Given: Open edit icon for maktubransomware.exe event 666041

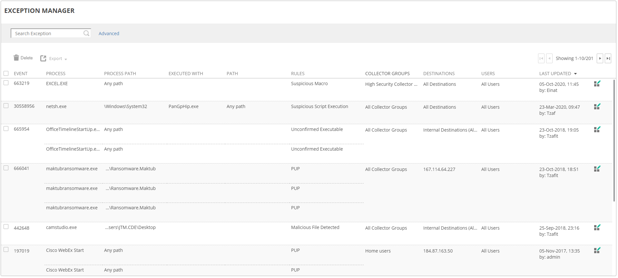Looking at the screenshot, I should click(597, 169).
